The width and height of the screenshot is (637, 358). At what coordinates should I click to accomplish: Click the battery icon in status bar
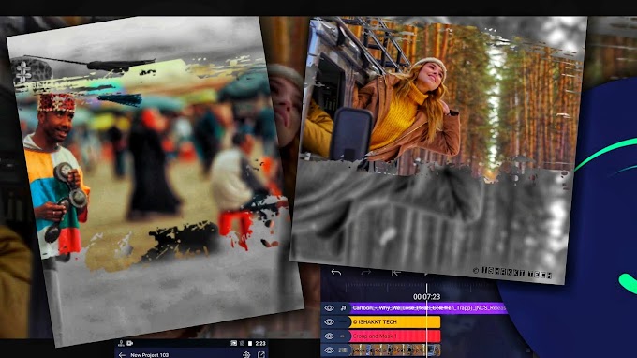[250, 343]
